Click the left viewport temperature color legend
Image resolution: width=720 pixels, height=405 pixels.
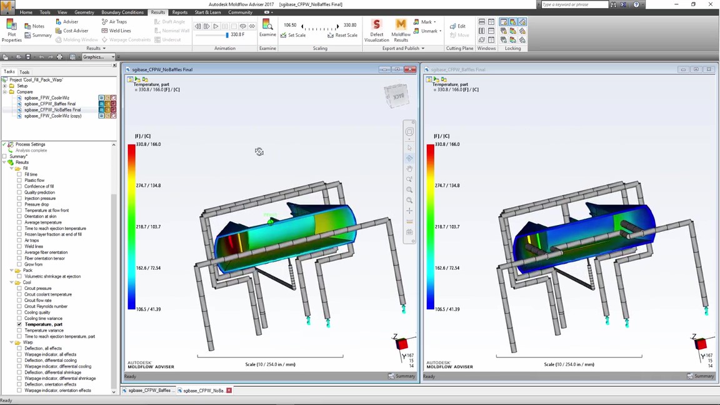pyautogui.click(x=131, y=227)
